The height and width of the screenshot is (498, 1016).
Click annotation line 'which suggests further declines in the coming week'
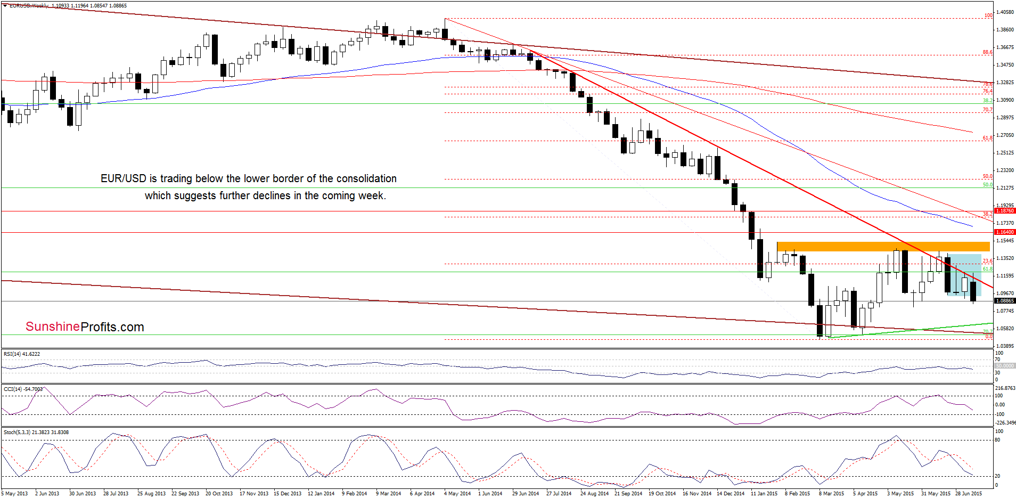[265, 195]
